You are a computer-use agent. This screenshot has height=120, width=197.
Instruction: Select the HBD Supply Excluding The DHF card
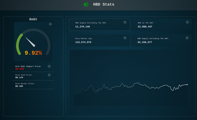click(x=99, y=25)
